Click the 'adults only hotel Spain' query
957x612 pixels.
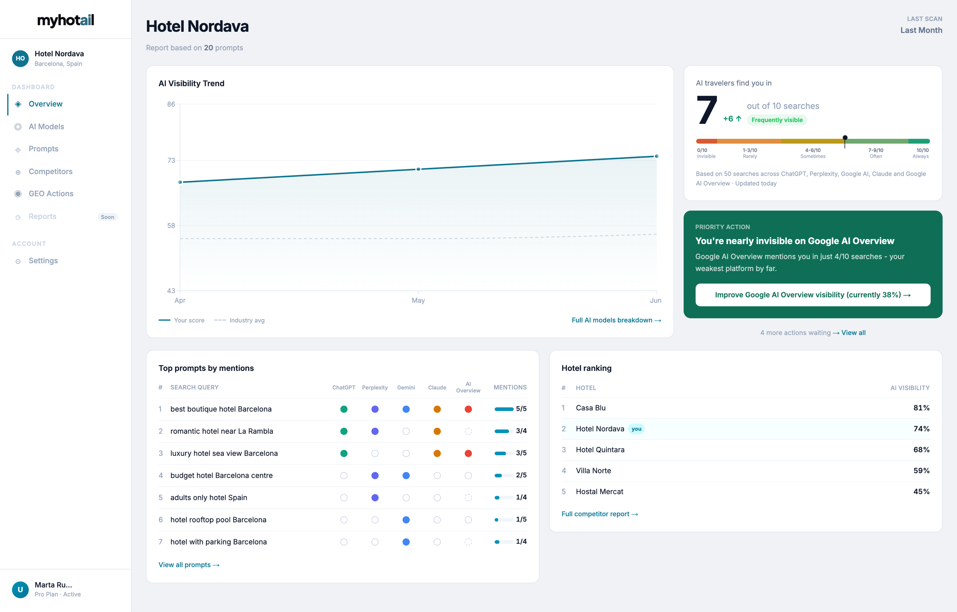click(209, 498)
